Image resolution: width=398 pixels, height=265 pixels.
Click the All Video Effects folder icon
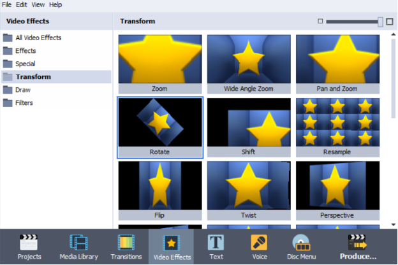pyautogui.click(x=8, y=38)
